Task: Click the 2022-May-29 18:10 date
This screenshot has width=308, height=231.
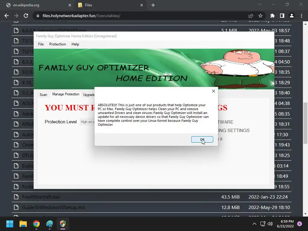Action: tap(269, 207)
